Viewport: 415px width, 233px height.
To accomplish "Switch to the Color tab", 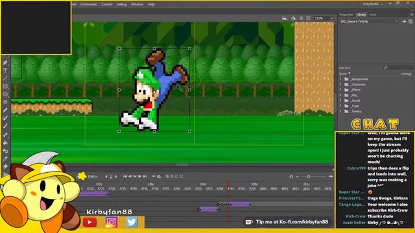I will pos(373,14).
